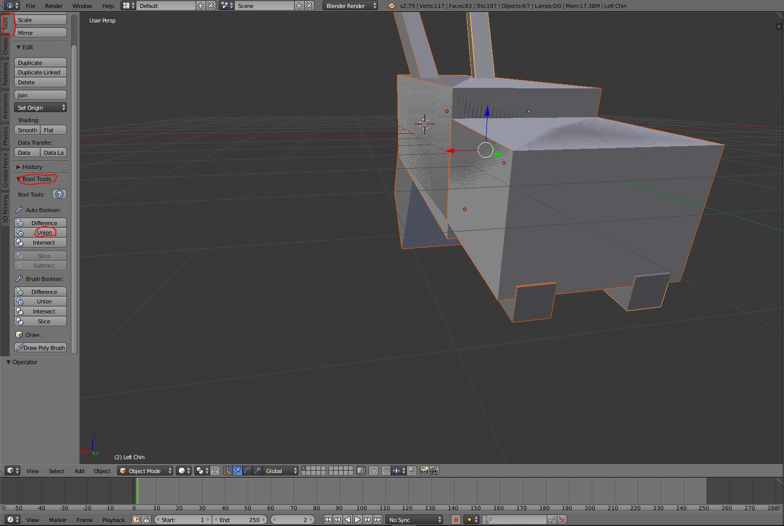This screenshot has width=784, height=526.
Task: Toggle the snap magnet icon
Action: tap(386, 471)
